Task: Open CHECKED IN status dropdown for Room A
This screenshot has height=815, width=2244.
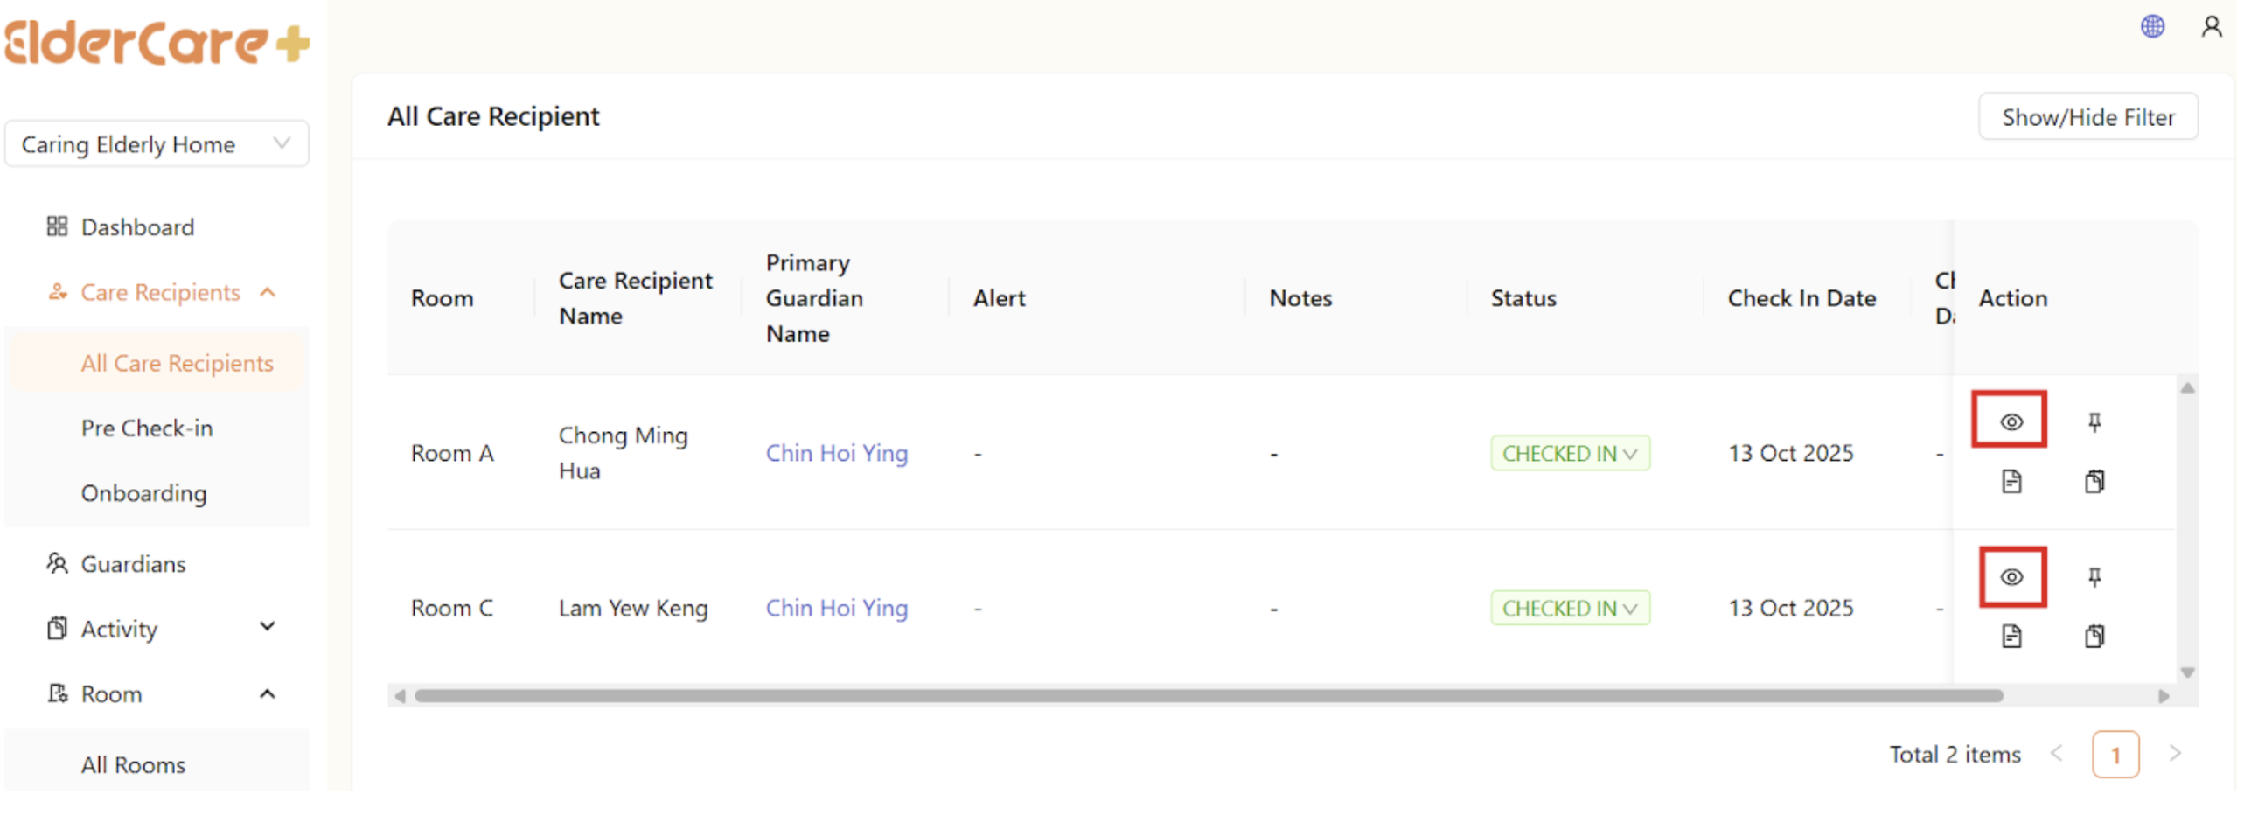Action: point(1569,454)
